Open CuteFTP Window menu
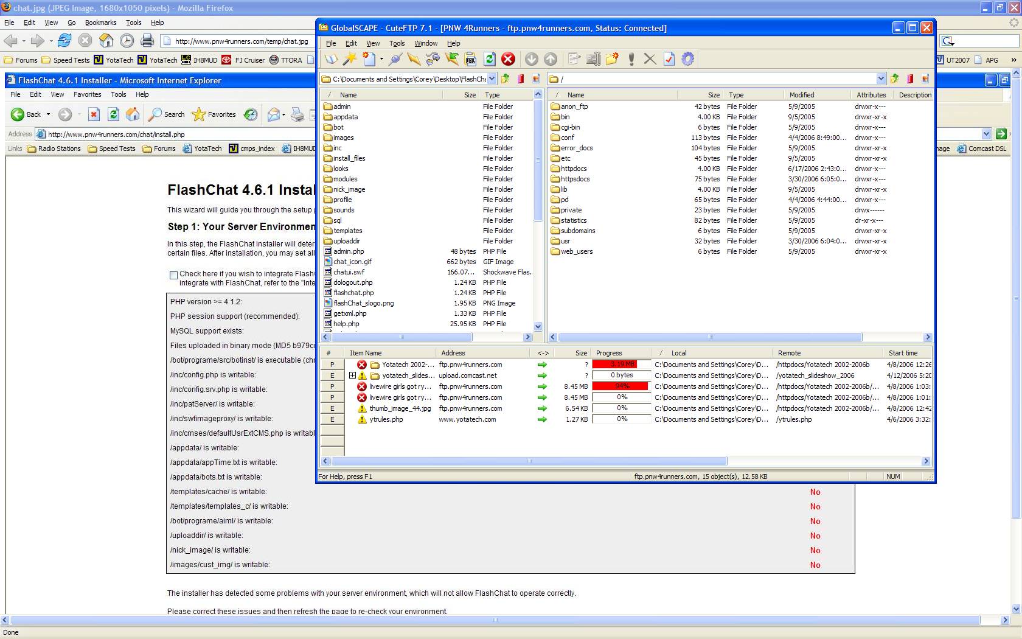This screenshot has height=639, width=1022. 426,43
